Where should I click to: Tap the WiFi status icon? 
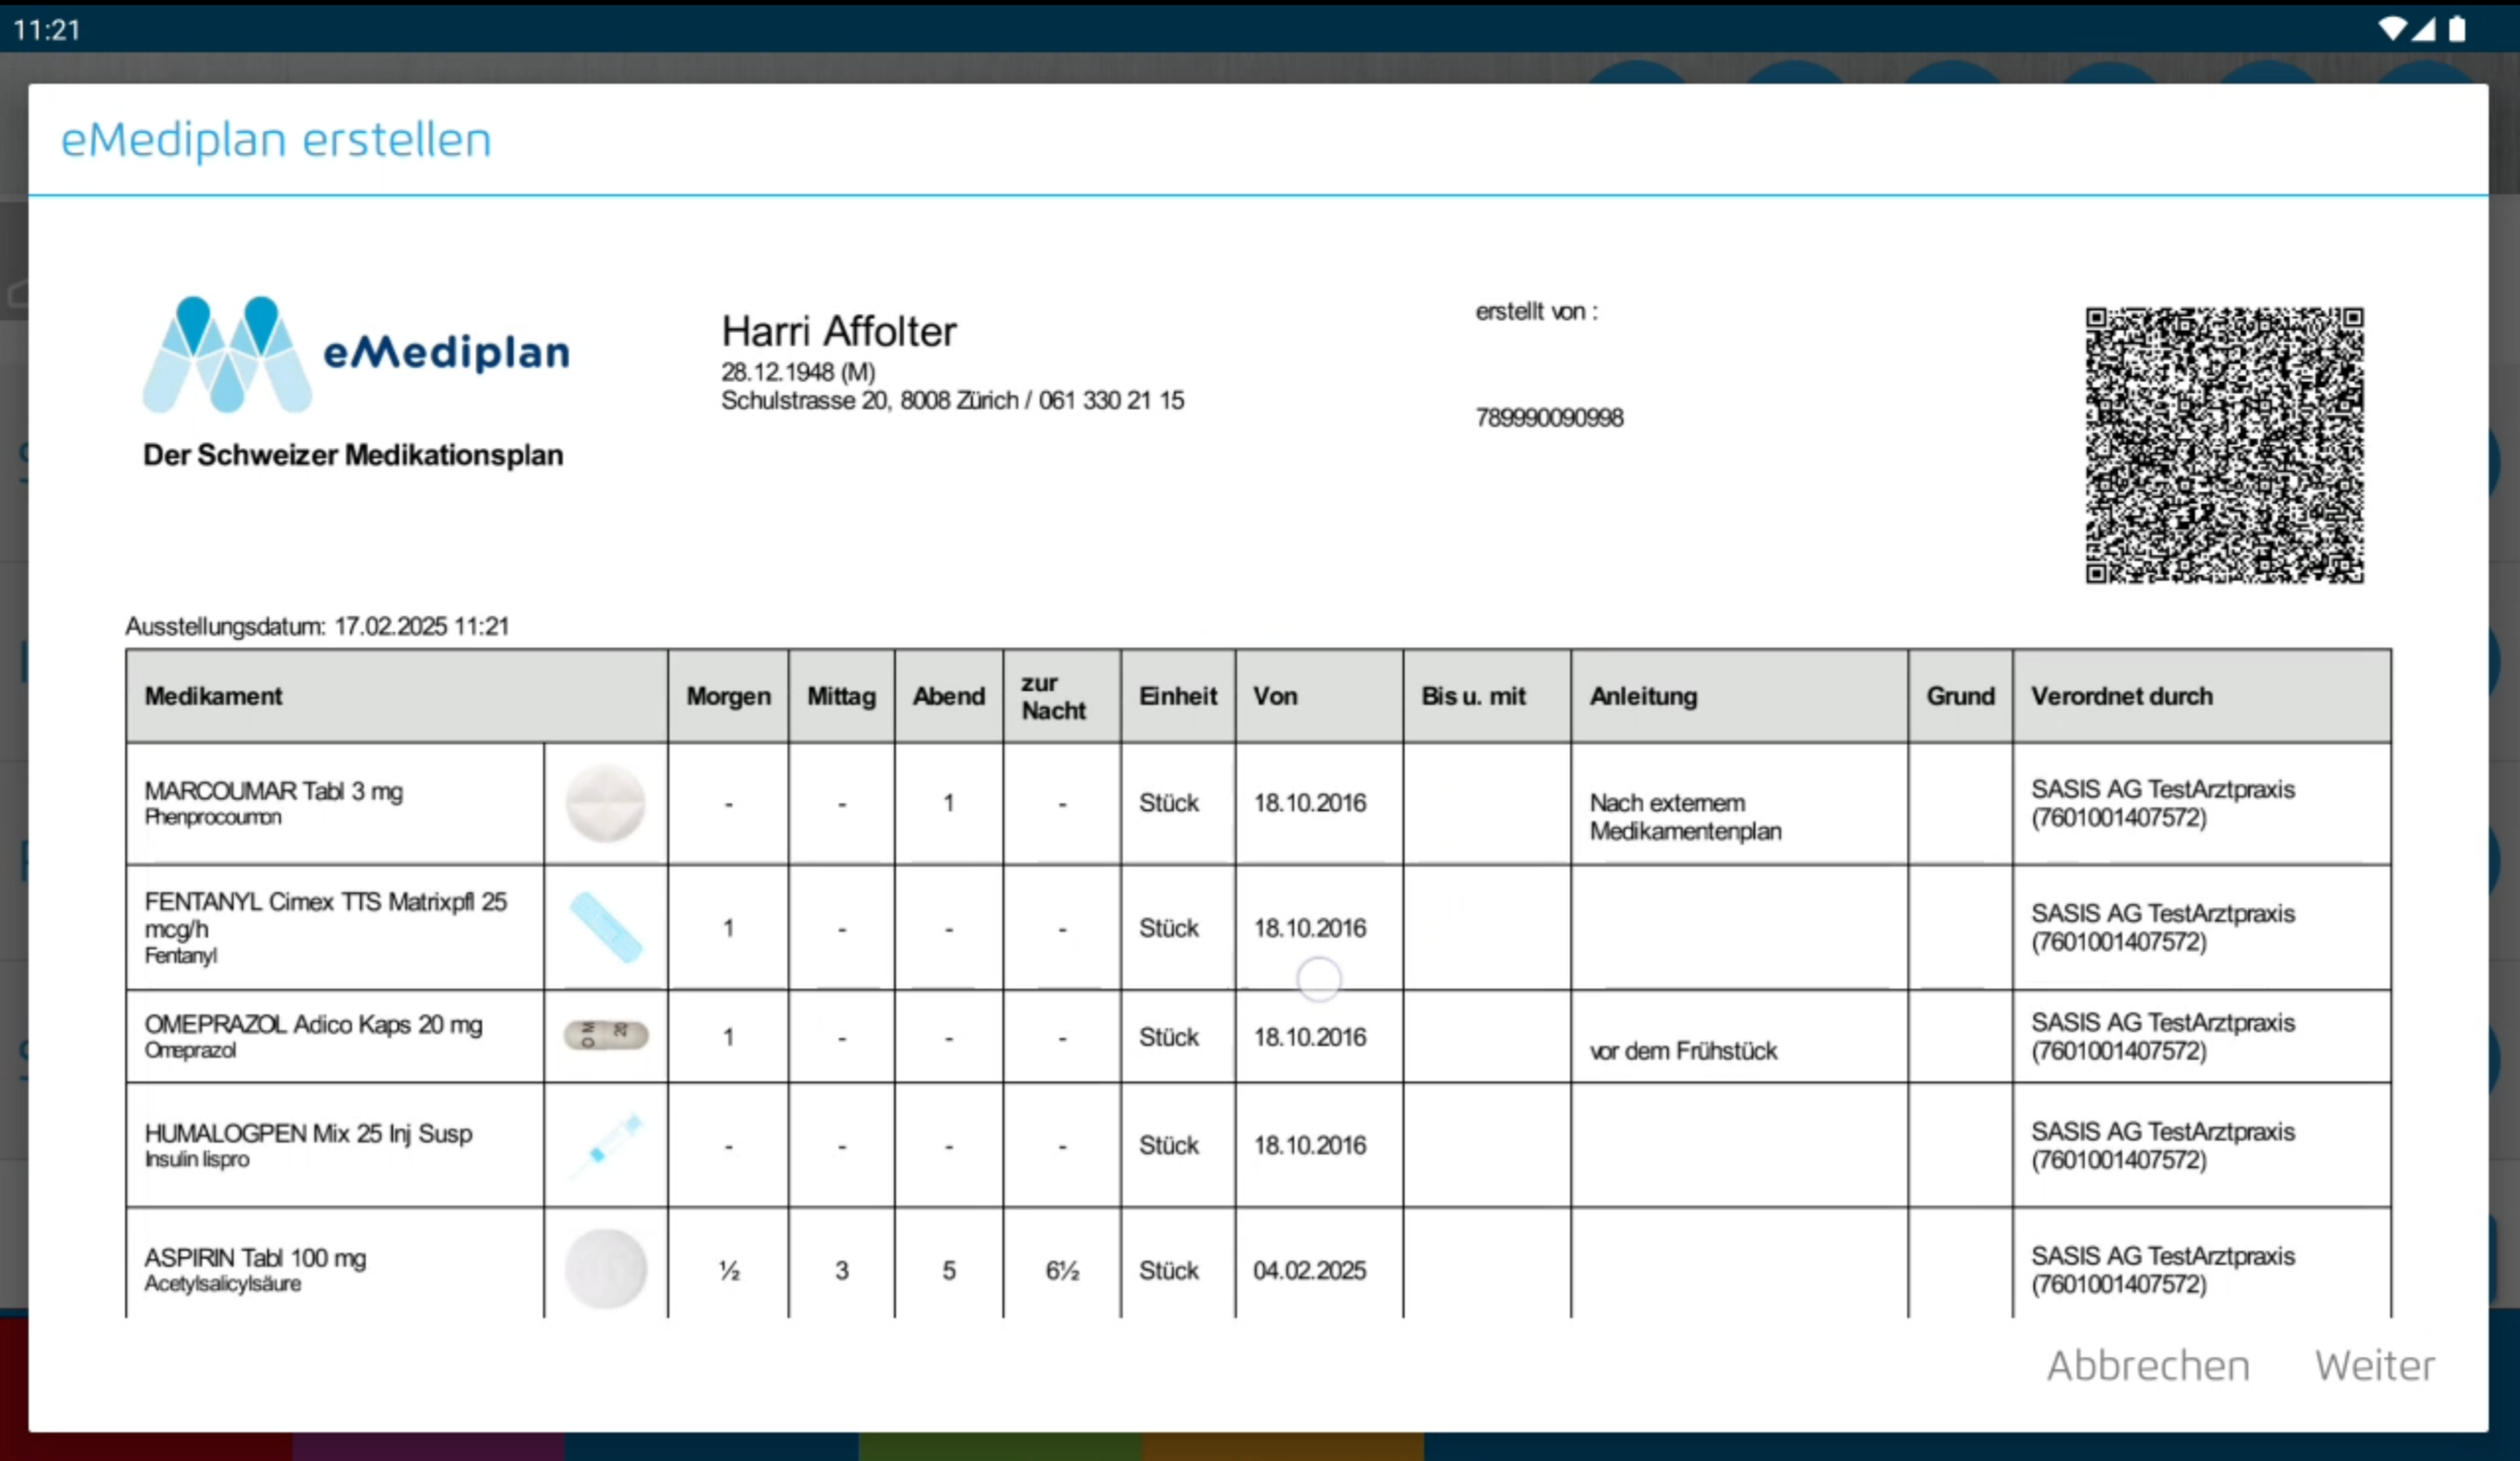(2392, 29)
